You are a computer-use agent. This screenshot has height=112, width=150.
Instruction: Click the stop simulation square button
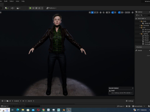[x=36, y=8]
